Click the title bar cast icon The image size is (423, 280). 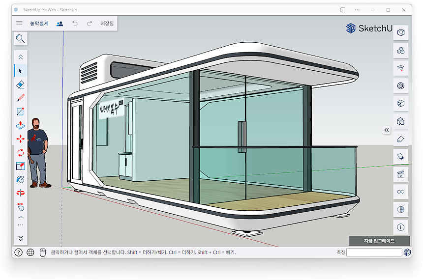[x=343, y=10]
